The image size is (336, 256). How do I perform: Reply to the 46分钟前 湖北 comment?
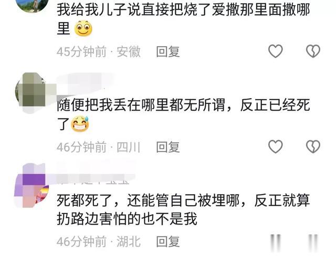coord(168,242)
